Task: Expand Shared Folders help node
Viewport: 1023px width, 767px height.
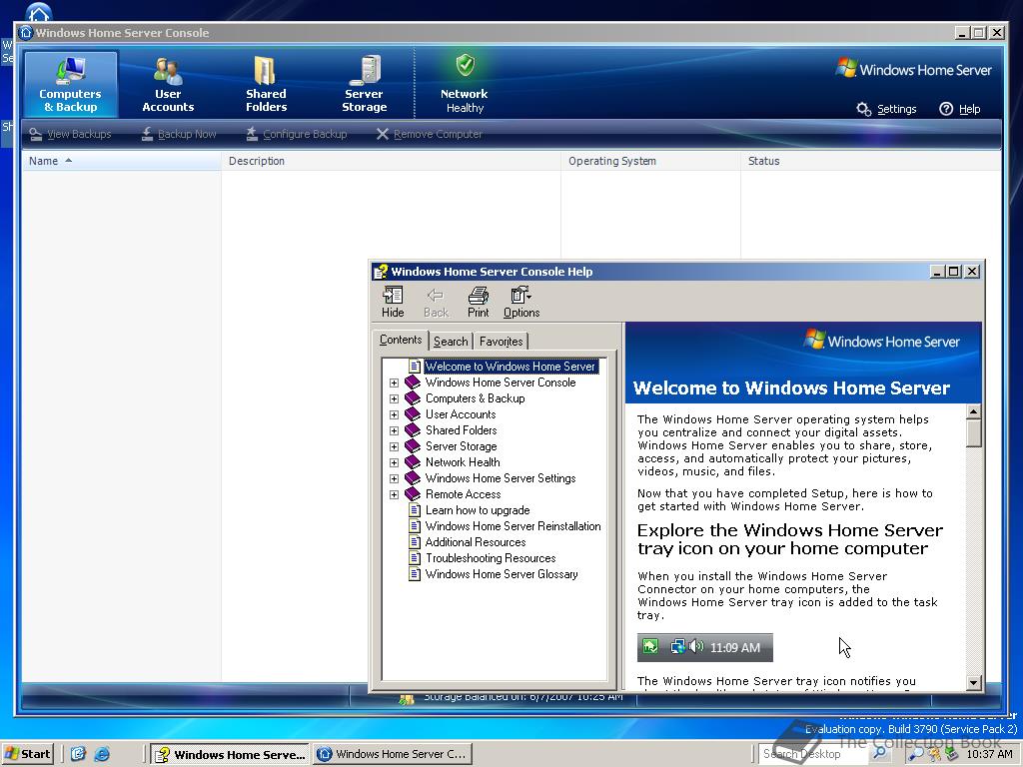Action: tap(394, 430)
